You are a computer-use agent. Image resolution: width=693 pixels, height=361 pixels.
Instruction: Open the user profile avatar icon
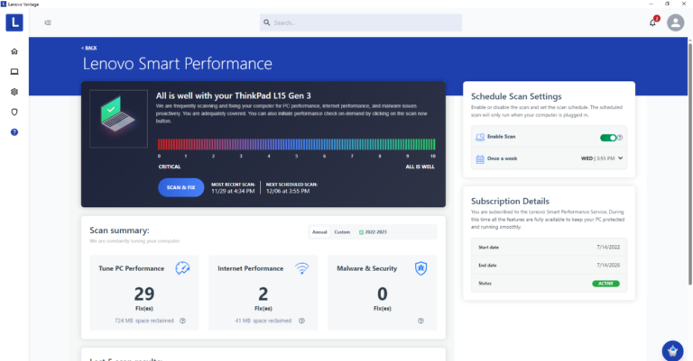coord(675,23)
